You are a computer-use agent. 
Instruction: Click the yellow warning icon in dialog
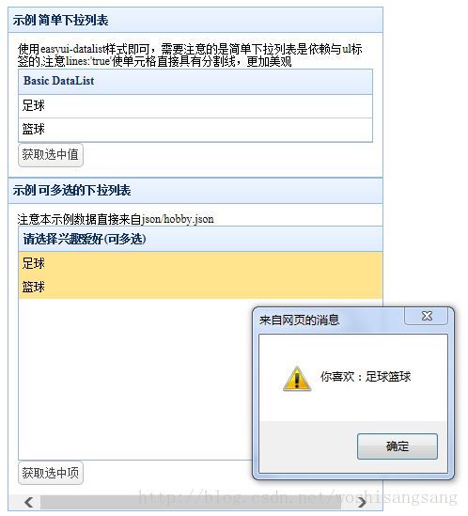click(x=297, y=379)
